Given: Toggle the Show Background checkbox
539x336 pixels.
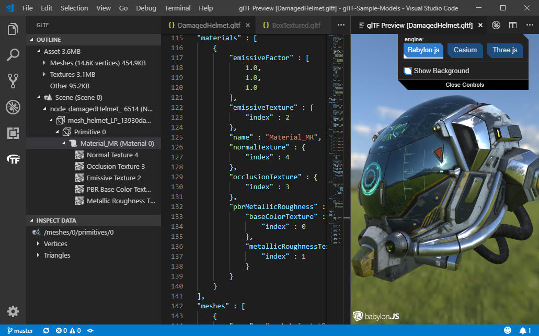Looking at the screenshot, I should (x=408, y=71).
